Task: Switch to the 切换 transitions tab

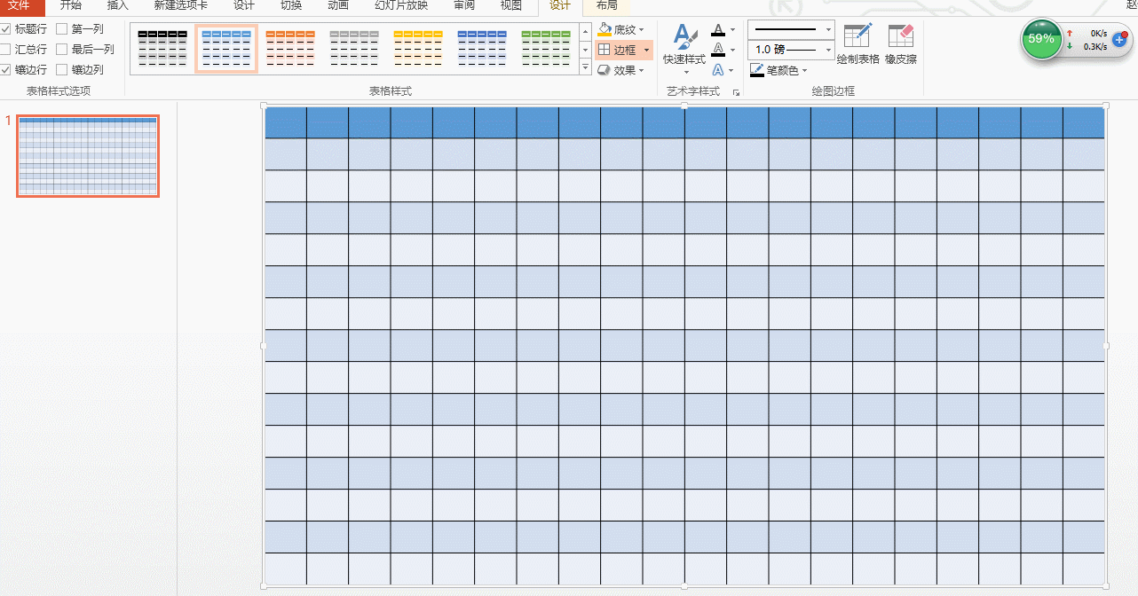Action: 291,5
